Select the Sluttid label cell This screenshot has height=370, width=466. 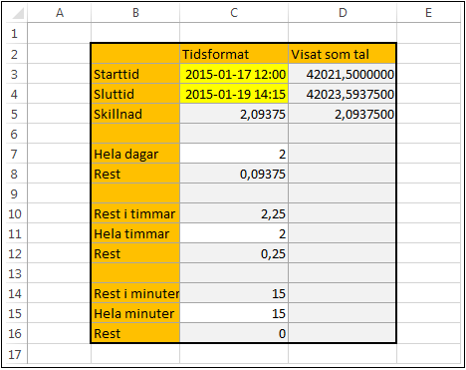tap(135, 94)
